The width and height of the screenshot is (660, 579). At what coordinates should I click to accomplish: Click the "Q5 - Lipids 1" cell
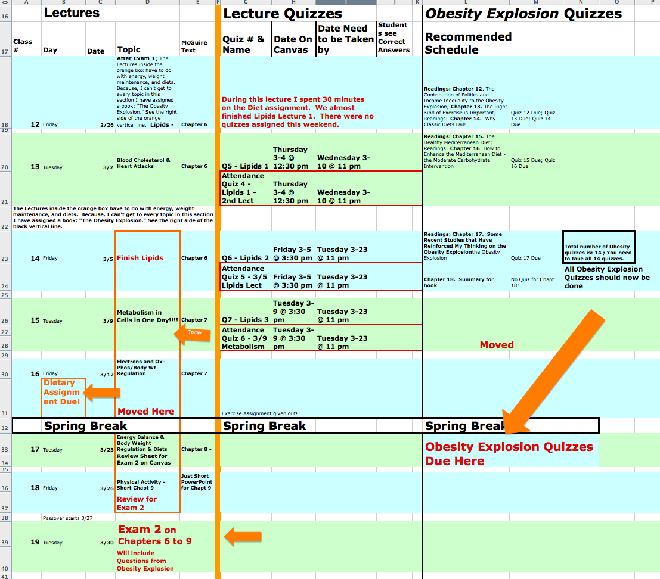[245, 166]
